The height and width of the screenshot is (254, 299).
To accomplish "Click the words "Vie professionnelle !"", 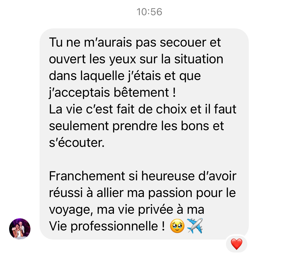I will (x=107, y=226).
